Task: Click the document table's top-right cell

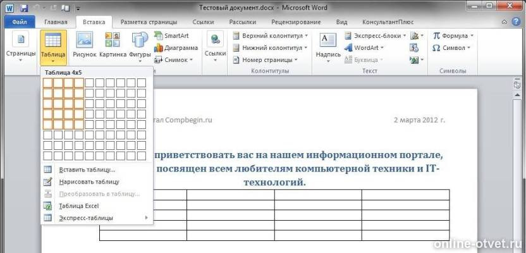Action: pos(406,195)
